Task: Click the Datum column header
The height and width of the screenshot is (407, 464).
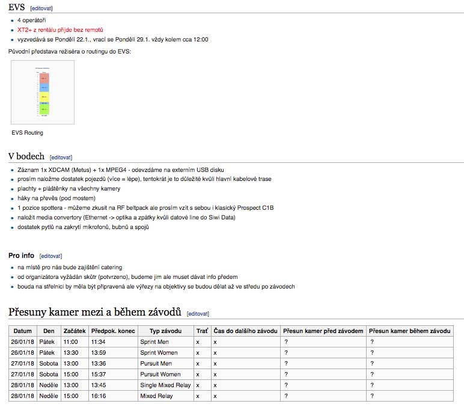Action: coord(23,331)
